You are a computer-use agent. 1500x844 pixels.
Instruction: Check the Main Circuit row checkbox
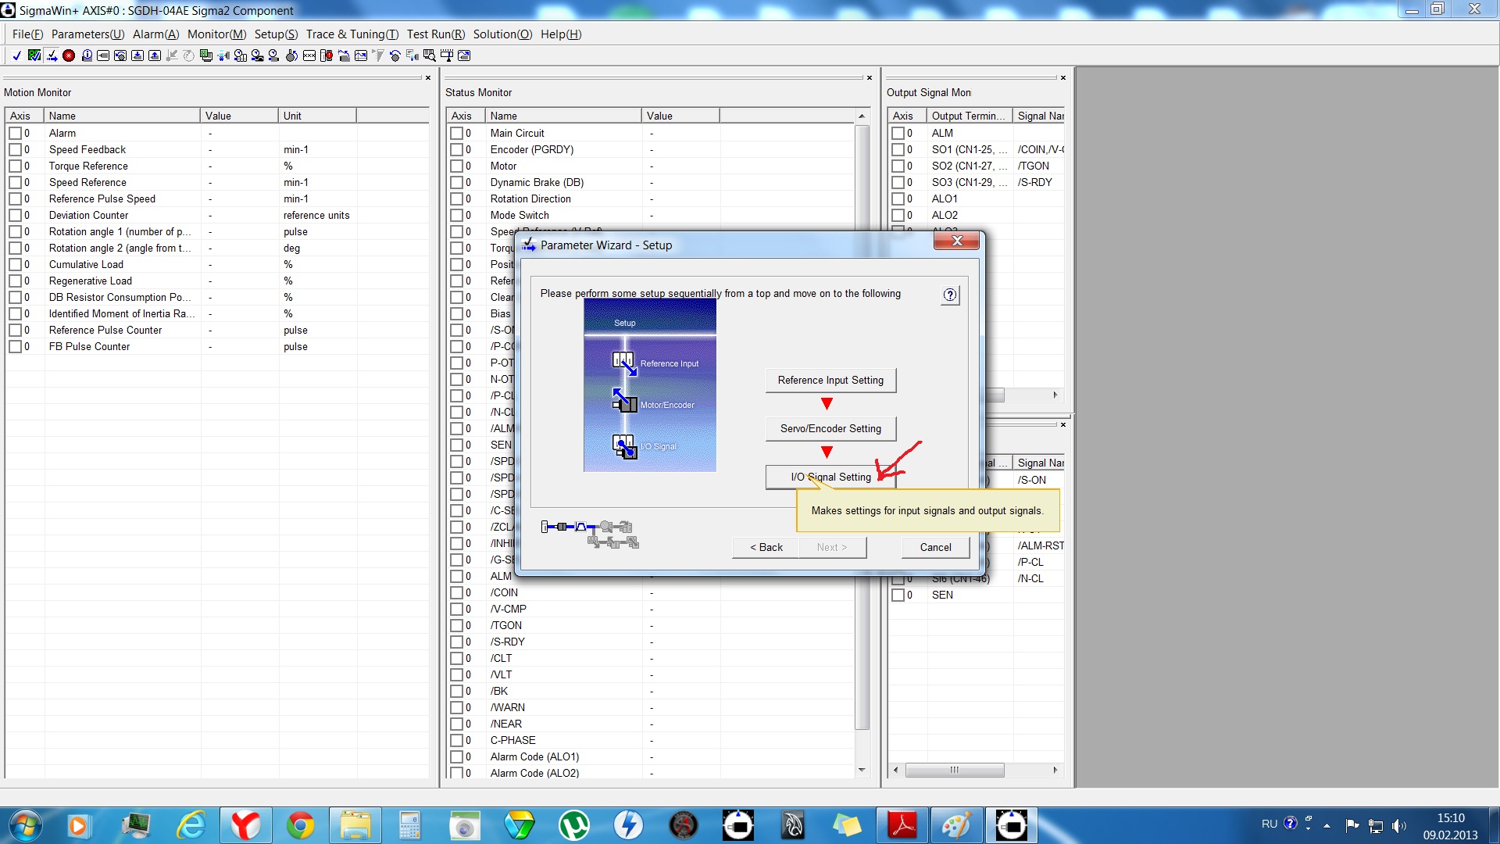click(x=456, y=133)
